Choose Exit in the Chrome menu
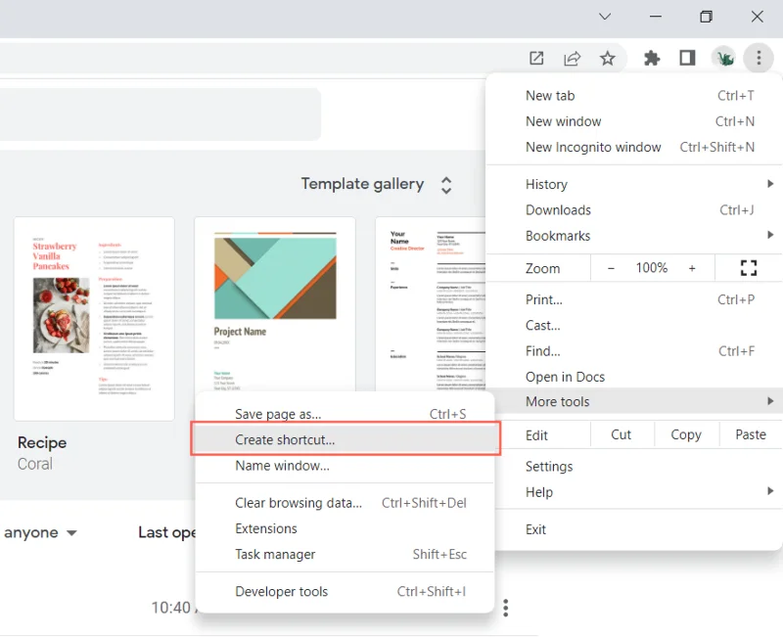Screen dimensions: 783x637 (x=634, y=529)
